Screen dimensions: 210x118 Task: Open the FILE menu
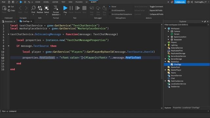(4, 2)
